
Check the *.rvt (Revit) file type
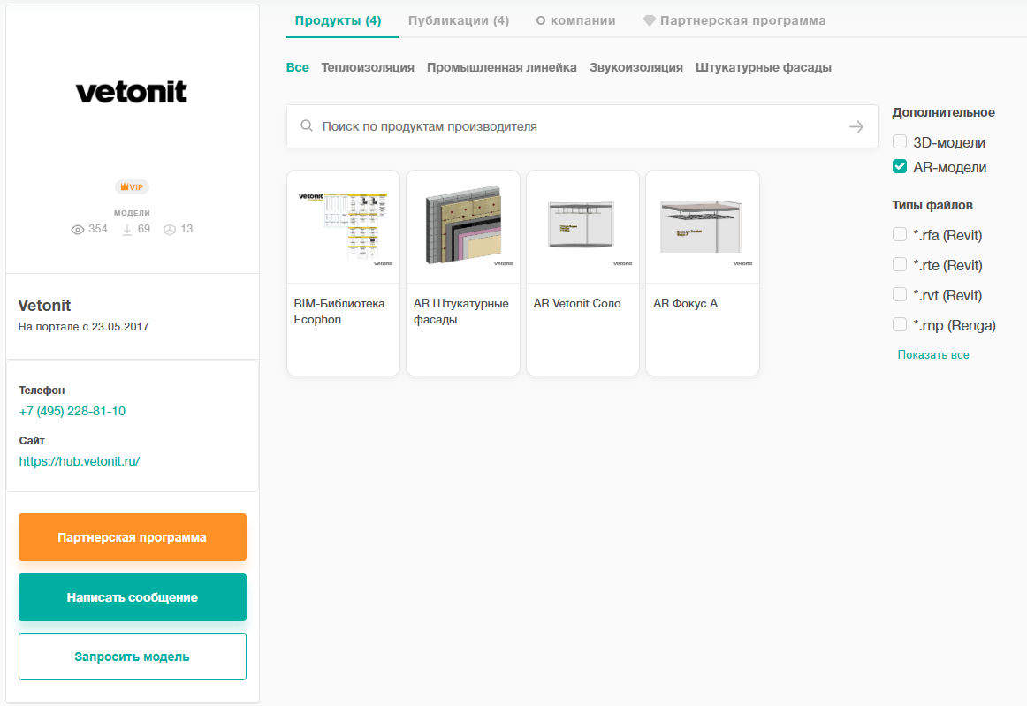(899, 295)
